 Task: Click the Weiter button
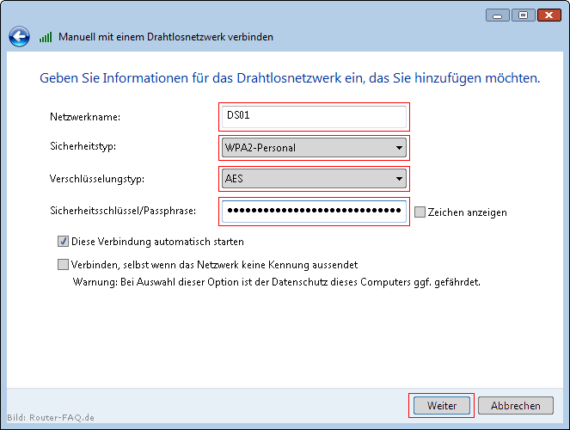(x=442, y=405)
